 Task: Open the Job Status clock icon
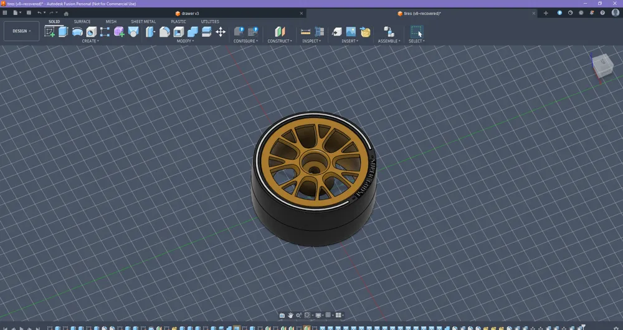(581, 13)
